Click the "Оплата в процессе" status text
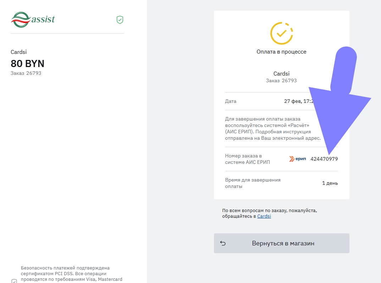This screenshot has width=381, height=283. (x=281, y=52)
